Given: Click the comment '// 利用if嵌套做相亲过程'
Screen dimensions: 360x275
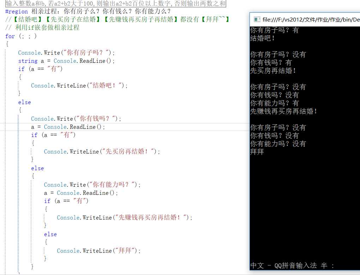Looking at the screenshot, I should coord(42,28).
